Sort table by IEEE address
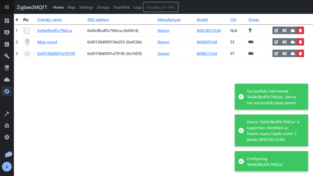 point(98,20)
